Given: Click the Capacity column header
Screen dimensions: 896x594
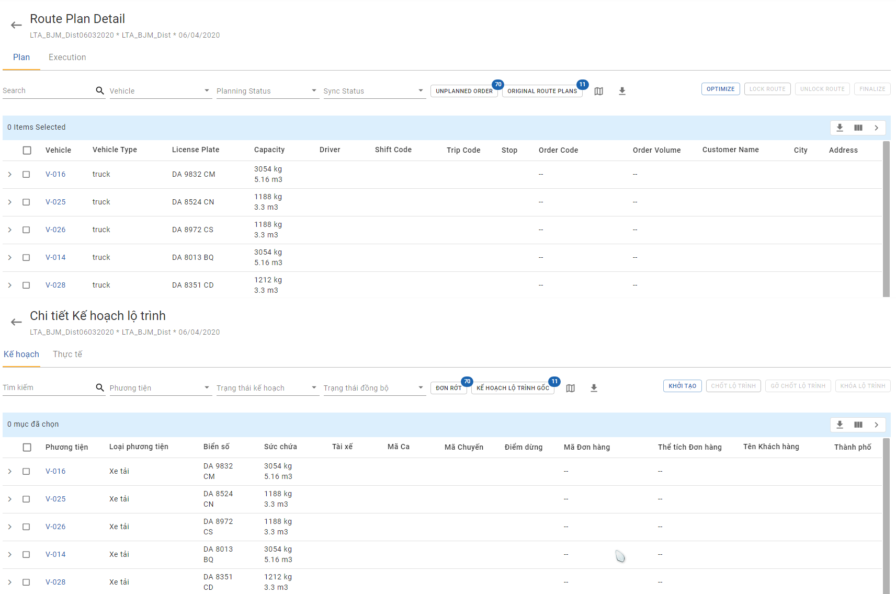Looking at the screenshot, I should [x=269, y=150].
